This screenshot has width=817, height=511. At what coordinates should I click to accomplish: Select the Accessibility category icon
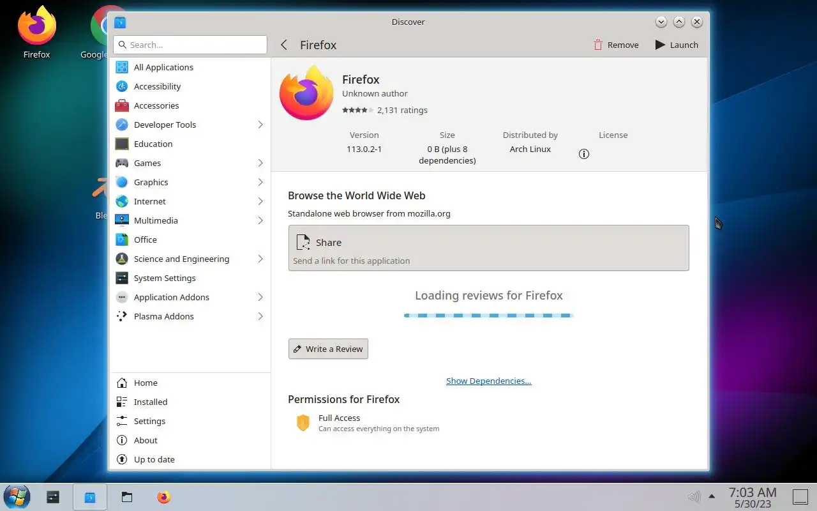click(122, 86)
